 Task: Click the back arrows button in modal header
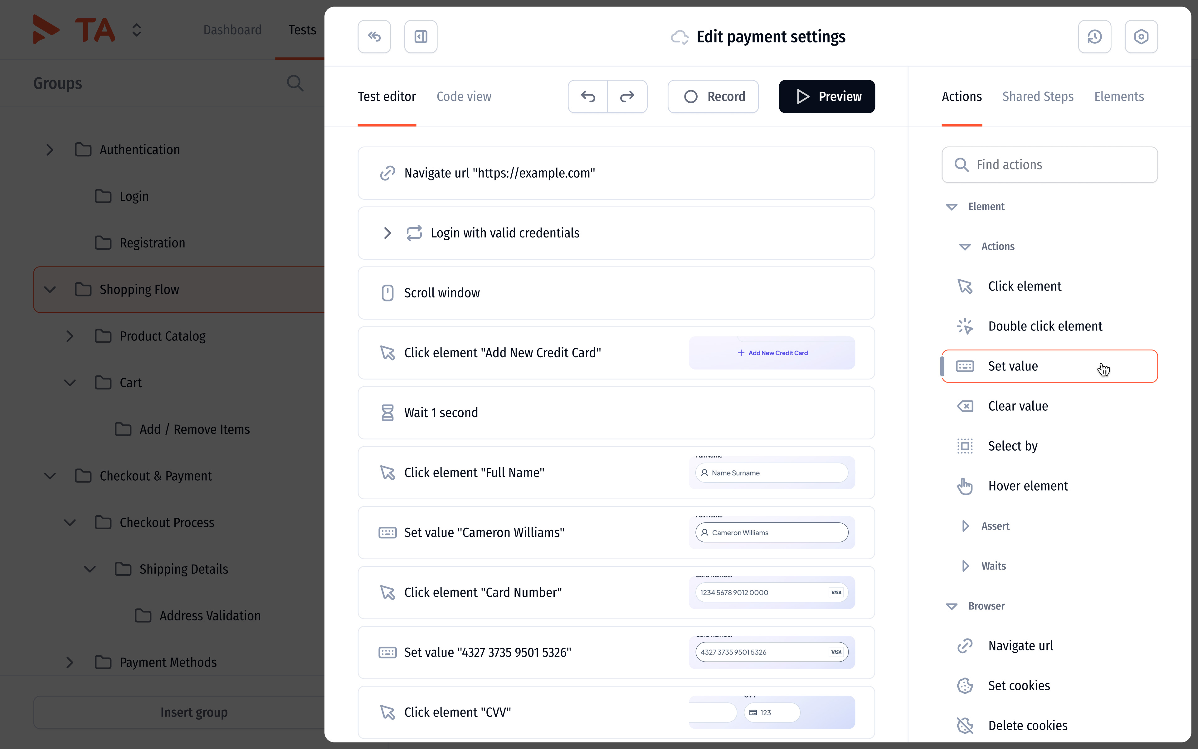(x=374, y=37)
